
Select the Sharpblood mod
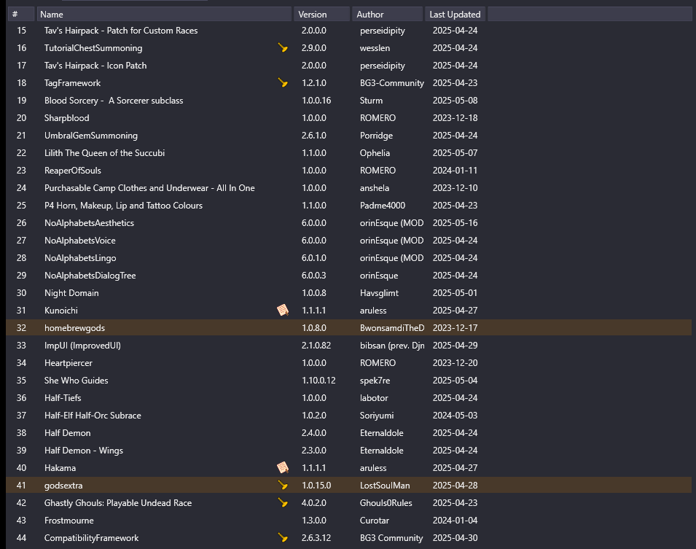pos(66,117)
